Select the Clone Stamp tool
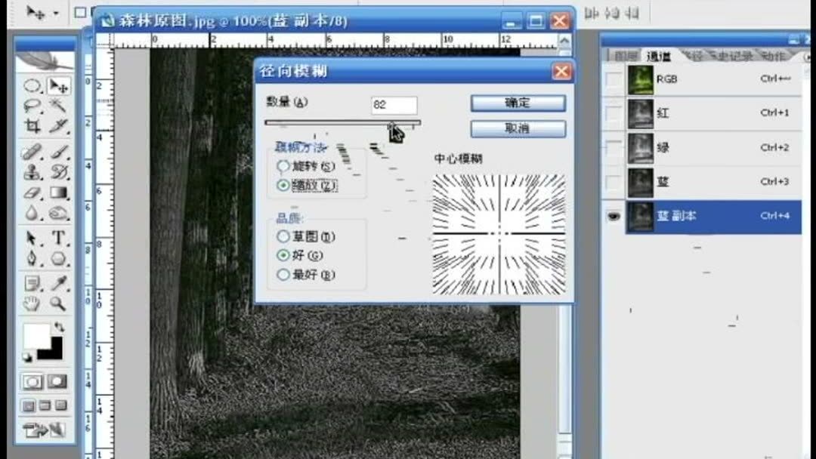Viewport: 816px width, 459px height. click(31, 171)
